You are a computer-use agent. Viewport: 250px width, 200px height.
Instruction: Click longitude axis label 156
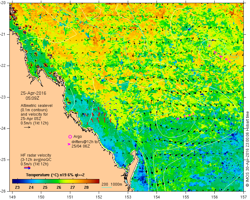click(215, 197)
